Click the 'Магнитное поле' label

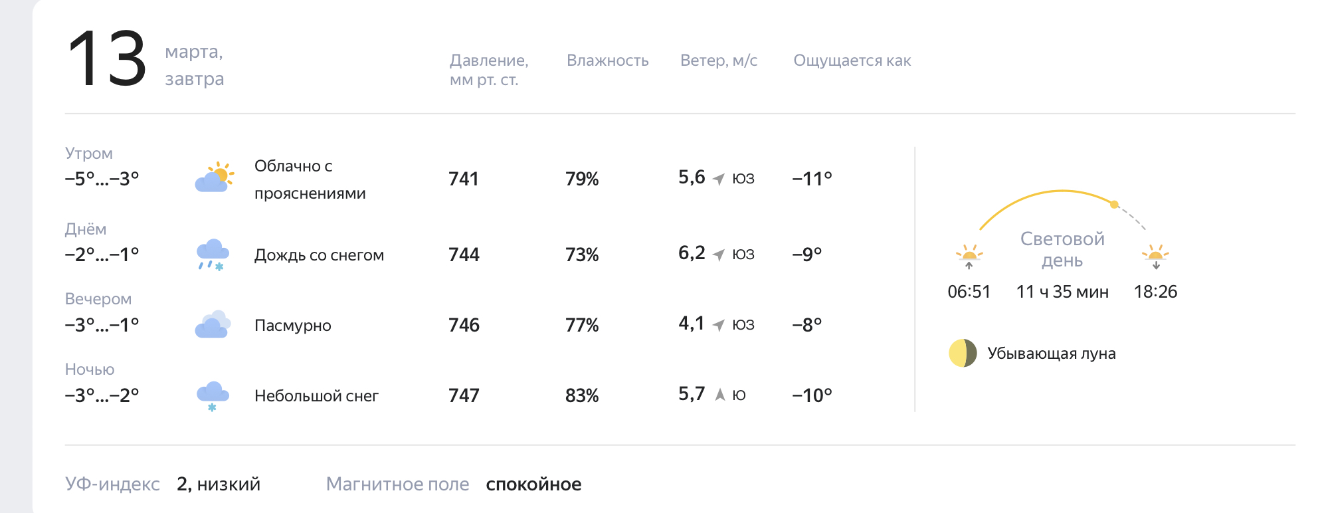397,484
